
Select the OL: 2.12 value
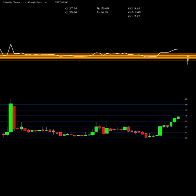coord(134,16)
